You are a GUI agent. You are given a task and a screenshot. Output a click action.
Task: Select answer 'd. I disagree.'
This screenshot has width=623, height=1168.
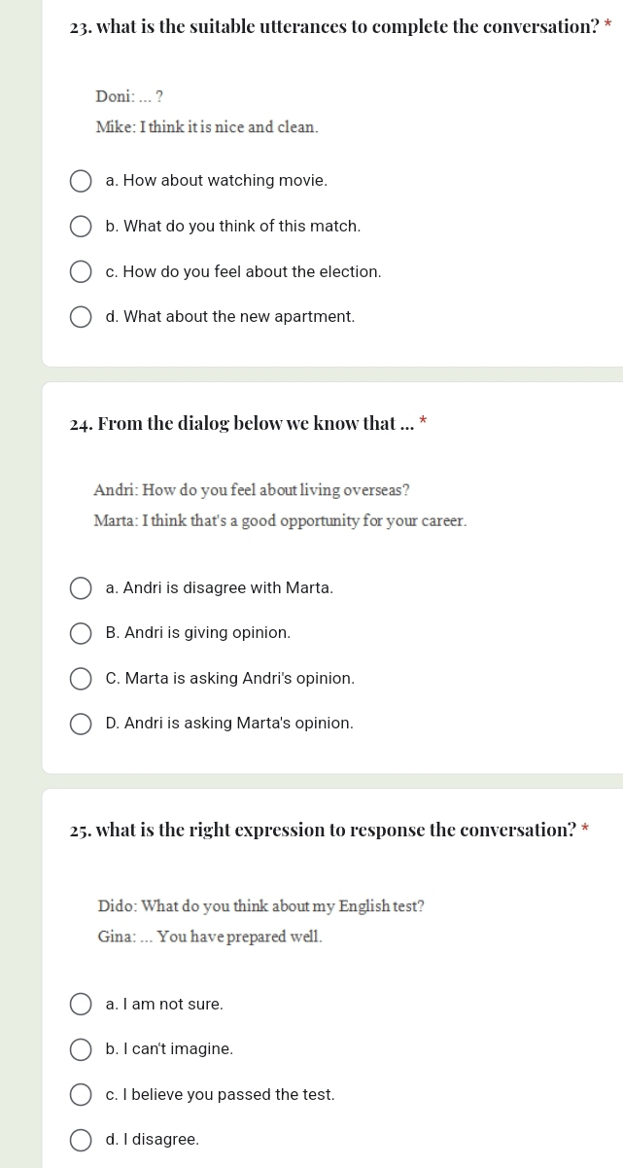(83, 1140)
